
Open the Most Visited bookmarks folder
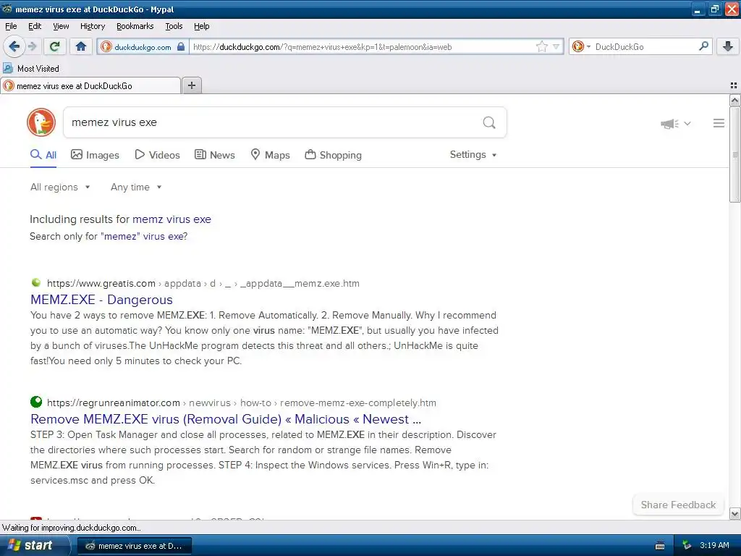coord(31,69)
